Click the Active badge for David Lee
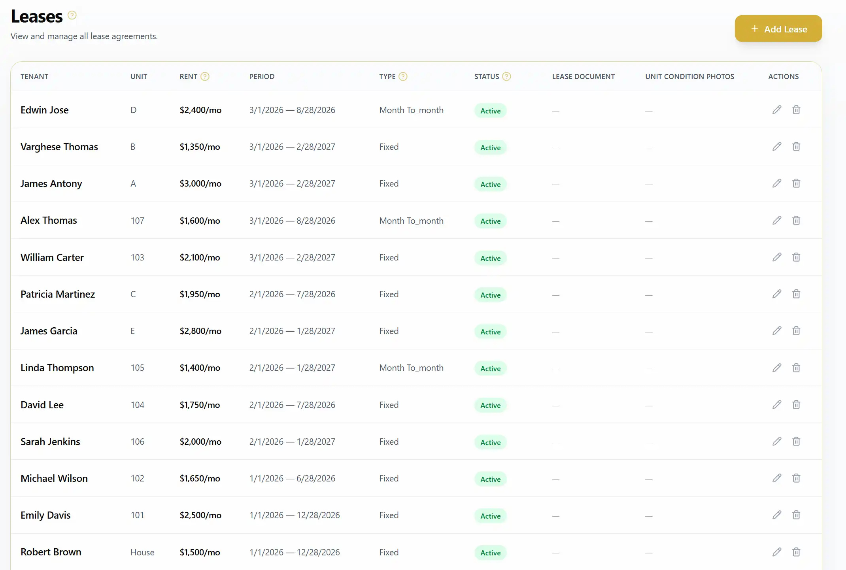Viewport: 846px width, 570px height. point(490,405)
